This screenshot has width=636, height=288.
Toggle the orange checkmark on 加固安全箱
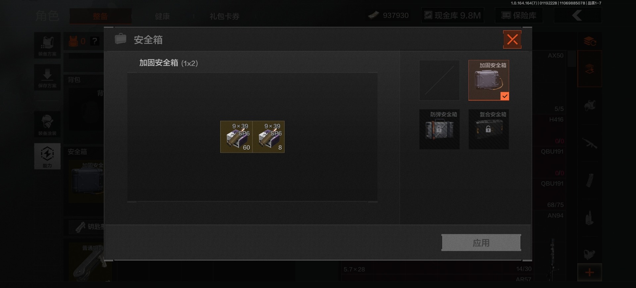tap(504, 96)
